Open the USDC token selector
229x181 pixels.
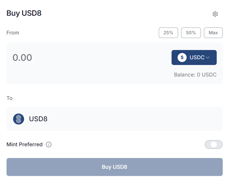[x=194, y=57]
